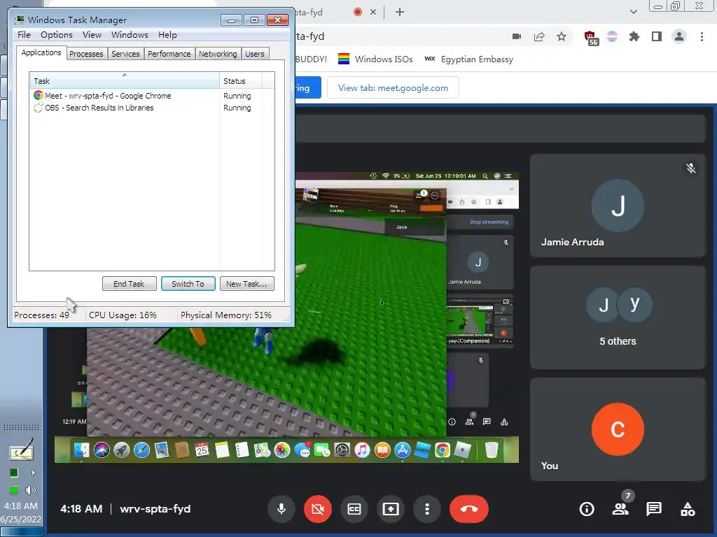The width and height of the screenshot is (717, 537).
Task: Open the Meet chat panel
Action: point(654,509)
